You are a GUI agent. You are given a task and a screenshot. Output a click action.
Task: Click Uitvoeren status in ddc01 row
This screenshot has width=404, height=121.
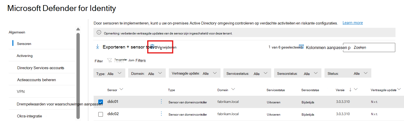274,102
